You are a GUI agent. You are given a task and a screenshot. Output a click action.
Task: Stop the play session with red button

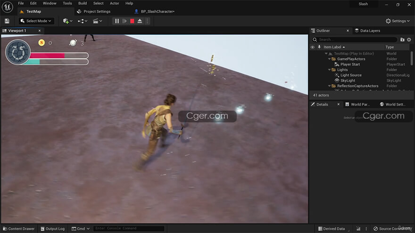point(132,21)
